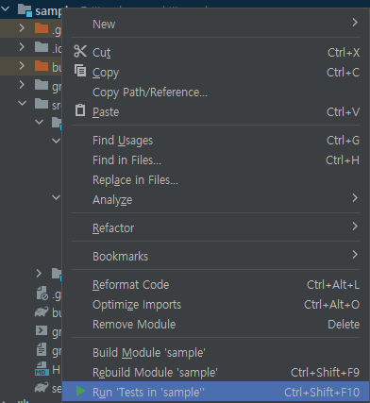Expand the first orange folder chevron
Image resolution: width=370 pixels, height=403 pixels.
point(22,28)
